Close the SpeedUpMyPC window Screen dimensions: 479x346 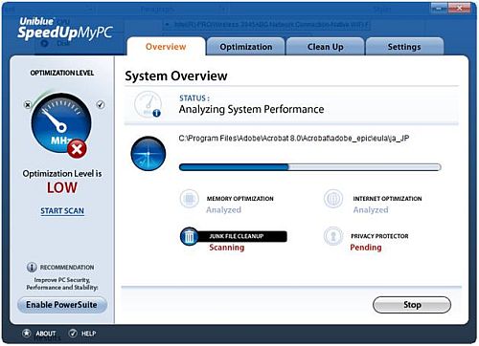[x=459, y=8]
